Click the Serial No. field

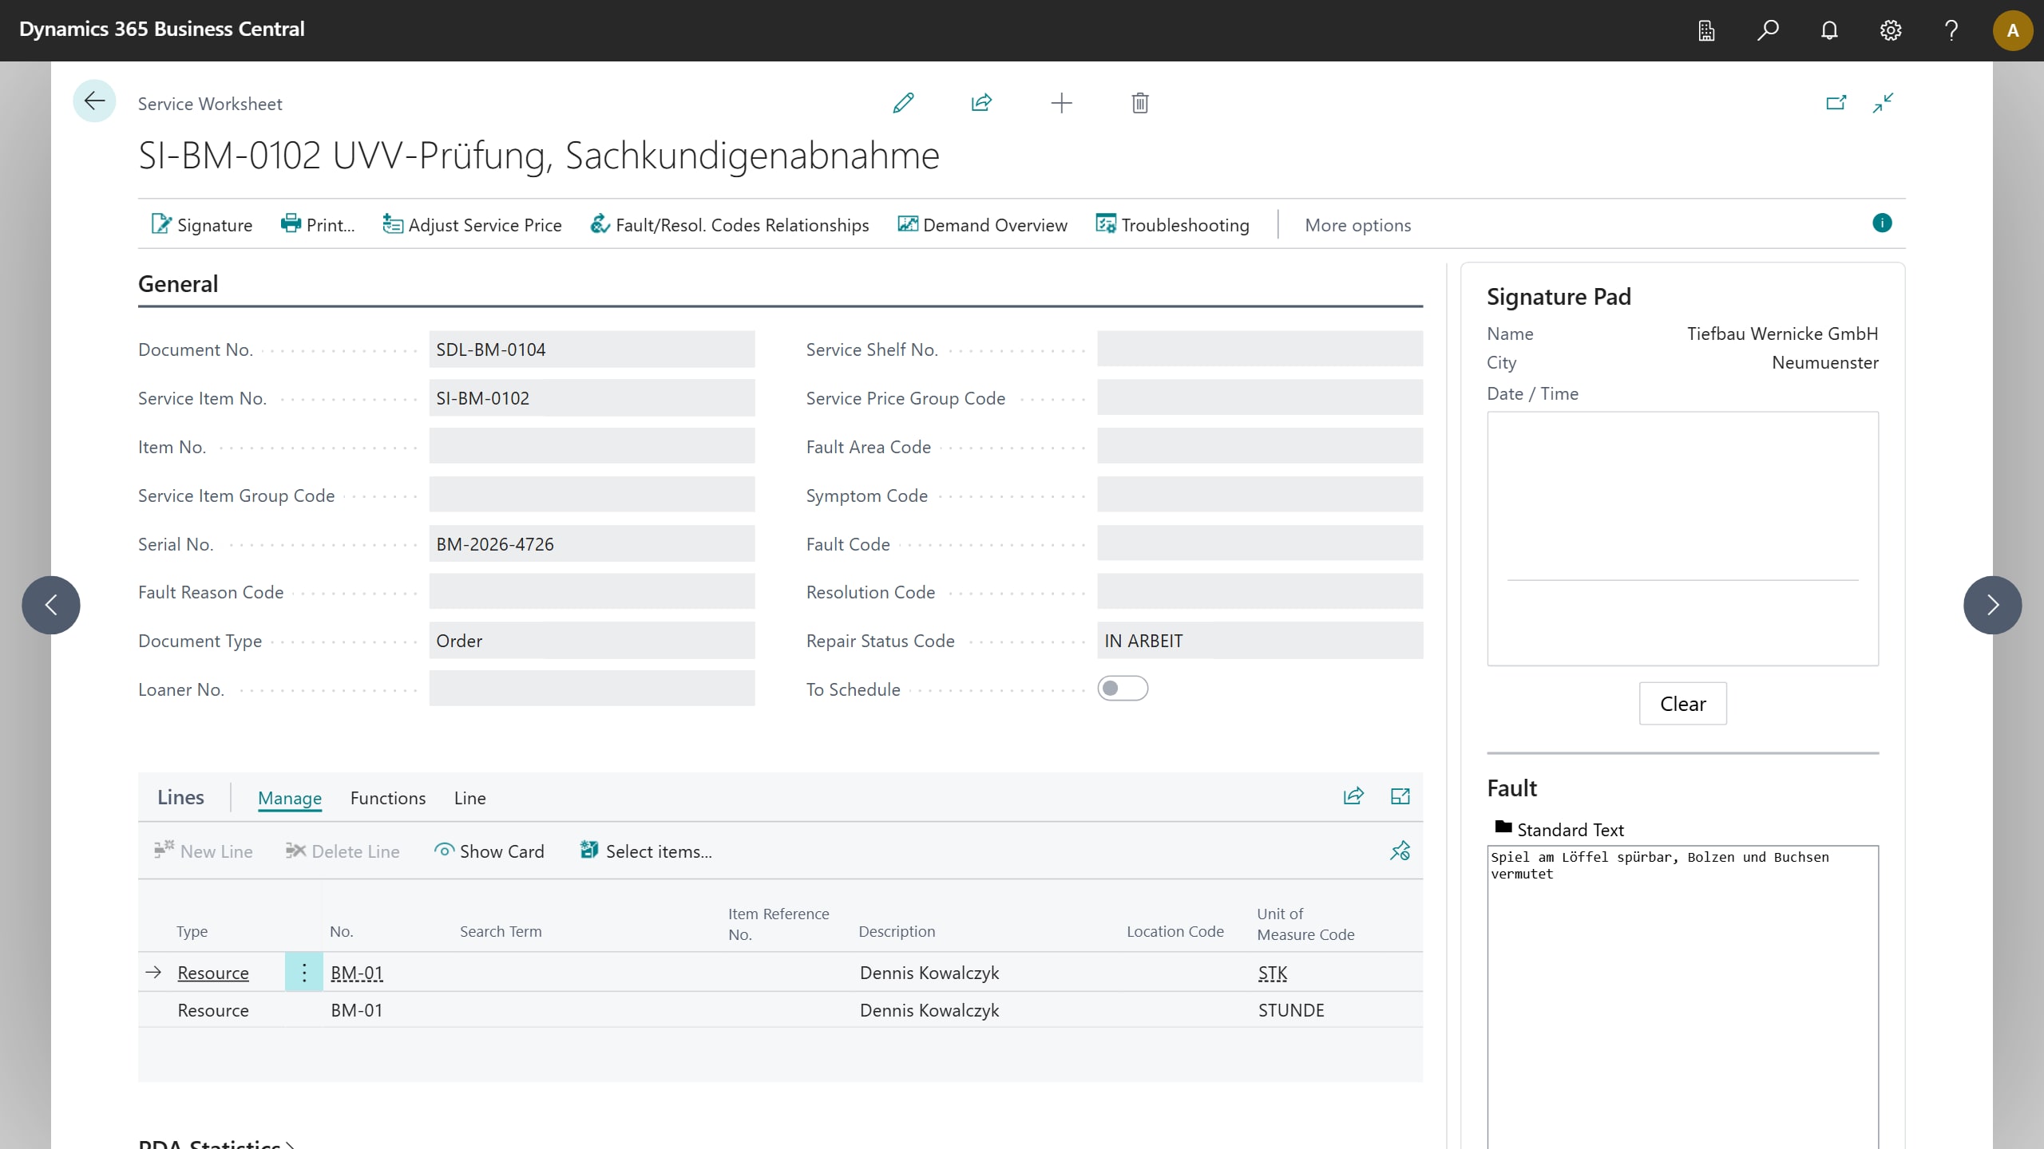[x=592, y=544]
